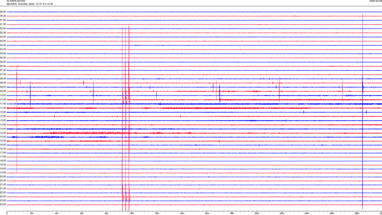This screenshot has width=382, height=215.
Task: Click the '17:30' time row label
Action: pyautogui.click(x=3, y=157)
